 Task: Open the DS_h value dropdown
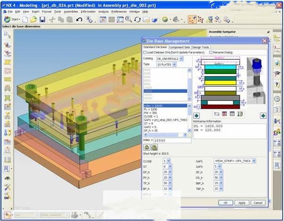(x=221, y=178)
